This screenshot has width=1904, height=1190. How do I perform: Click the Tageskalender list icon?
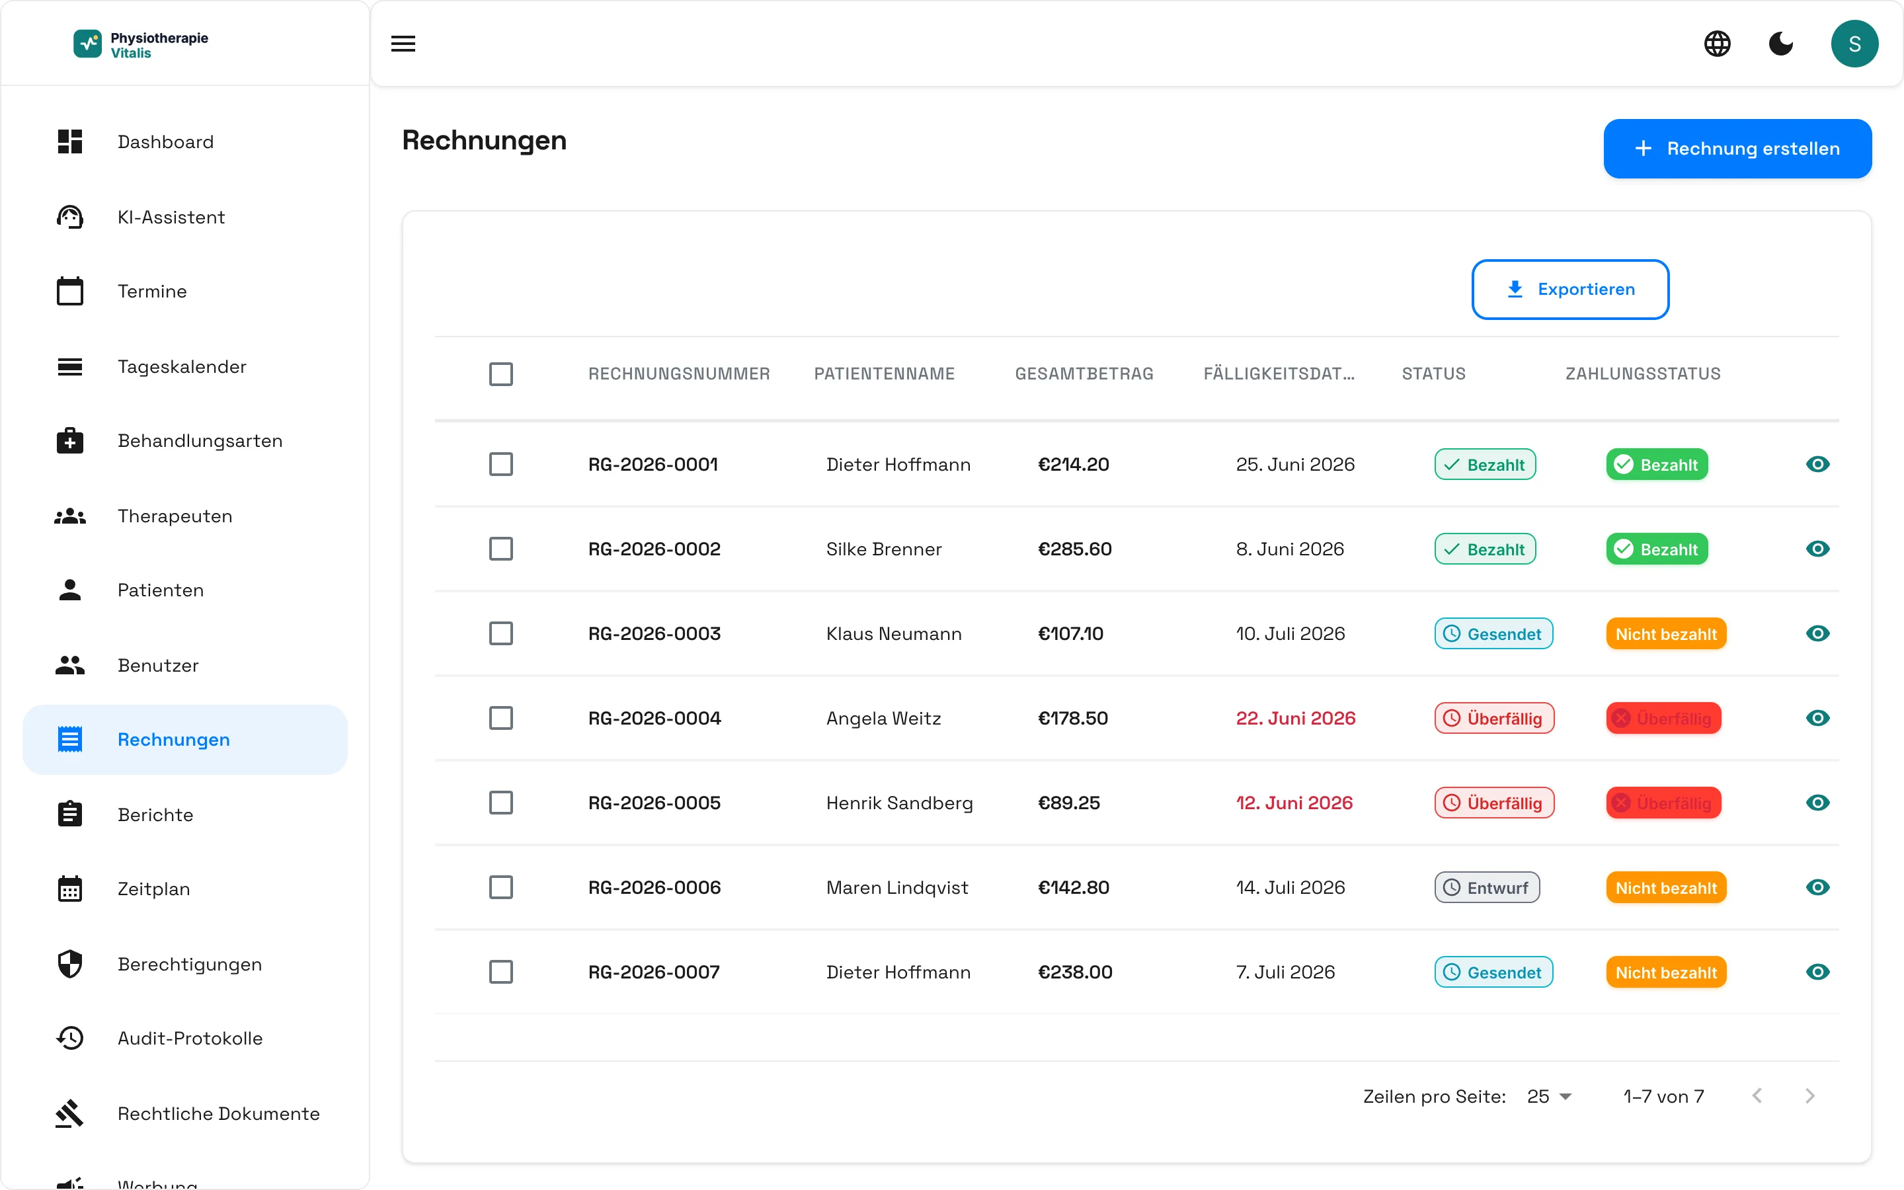click(70, 367)
